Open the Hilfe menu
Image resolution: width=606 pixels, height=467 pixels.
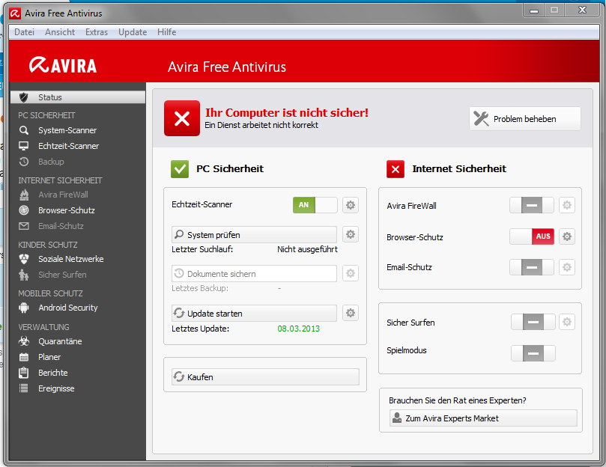click(x=166, y=32)
